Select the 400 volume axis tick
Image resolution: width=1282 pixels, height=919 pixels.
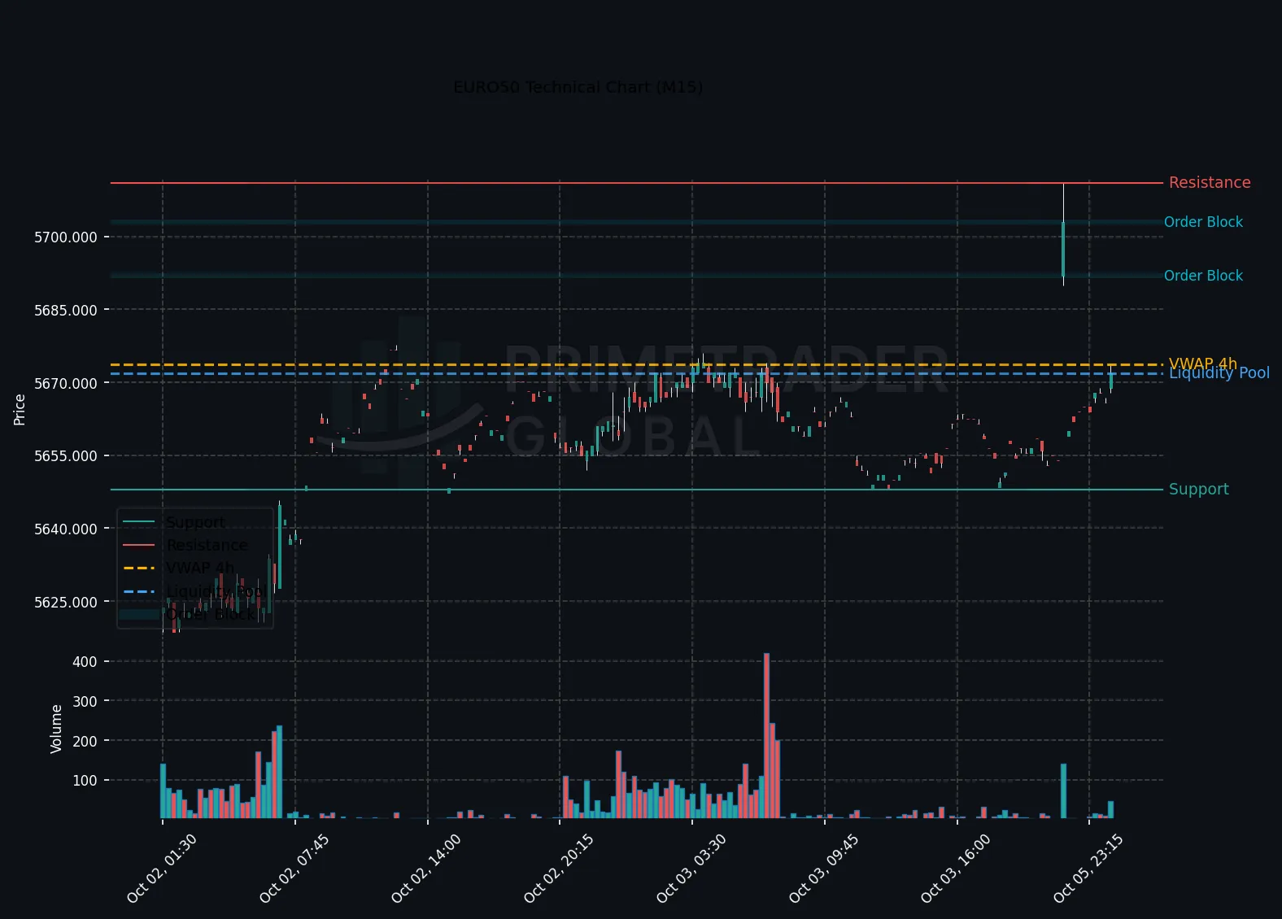pos(85,662)
